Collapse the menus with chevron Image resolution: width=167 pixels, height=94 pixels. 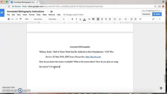[160, 19]
